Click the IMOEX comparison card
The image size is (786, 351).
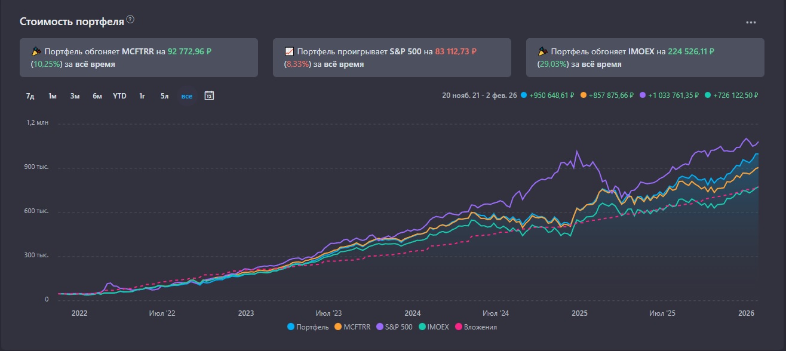pos(645,57)
